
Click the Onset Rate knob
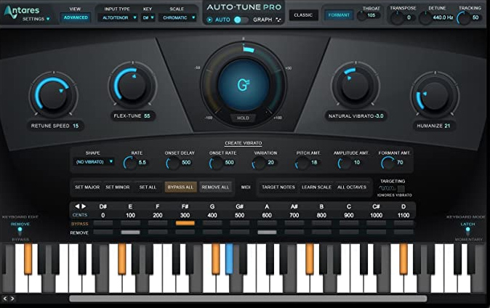point(216,163)
